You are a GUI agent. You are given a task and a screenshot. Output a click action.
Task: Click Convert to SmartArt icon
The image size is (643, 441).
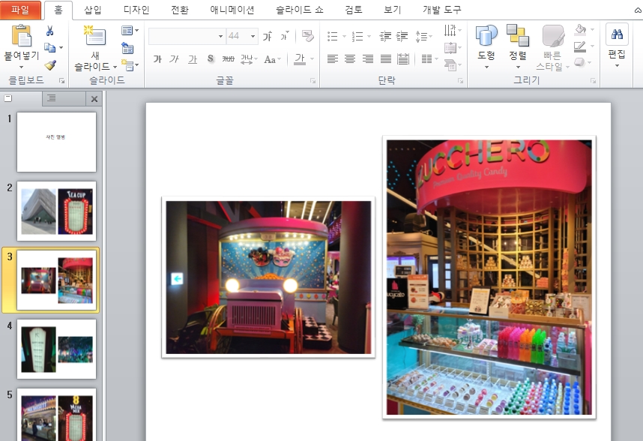point(450,64)
